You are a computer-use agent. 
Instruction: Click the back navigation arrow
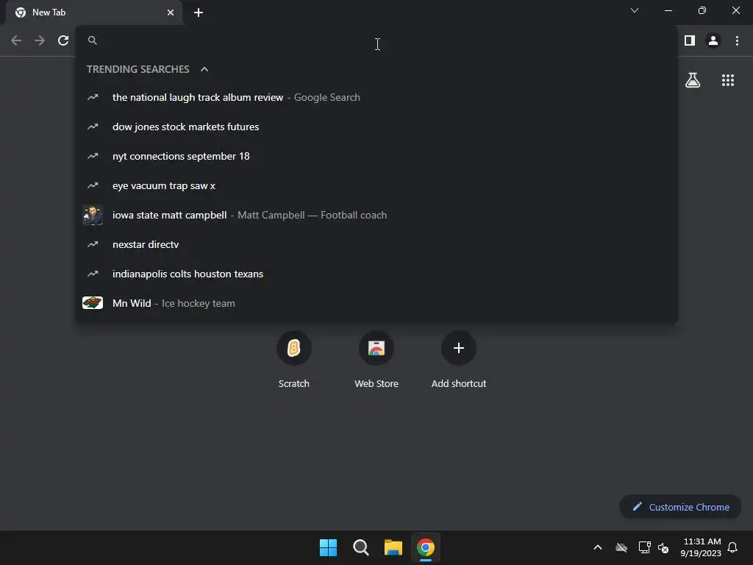click(x=16, y=40)
